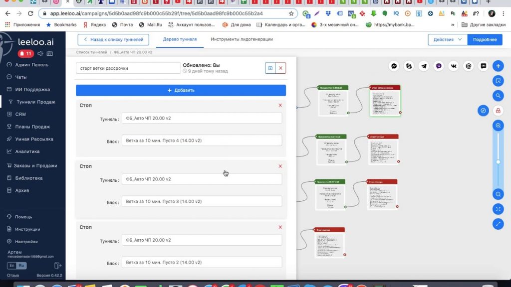Open Туннель field of first Стоп
Image resolution: width=511 pixels, height=287 pixels.
pos(202,118)
